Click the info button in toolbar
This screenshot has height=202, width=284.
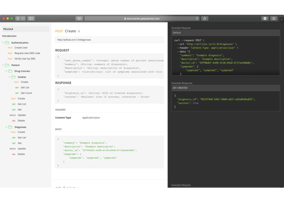[274, 18]
